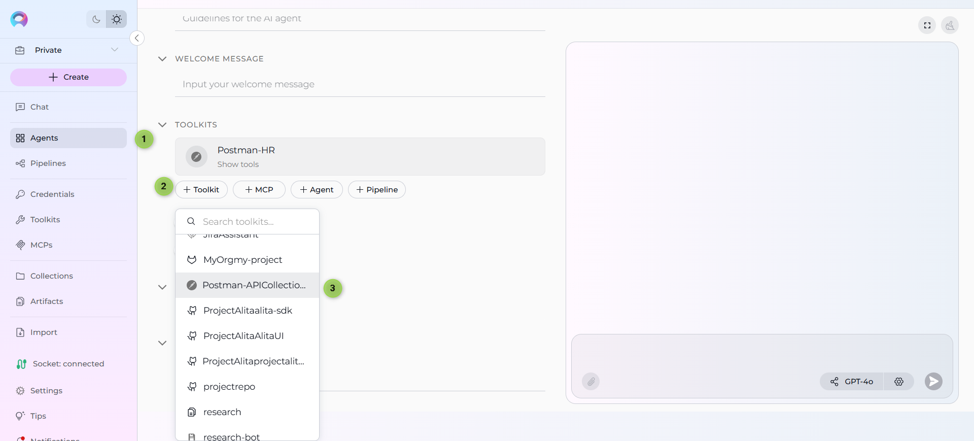974x441 pixels.
Task: Open Credentials in the sidebar
Action: coord(52,194)
